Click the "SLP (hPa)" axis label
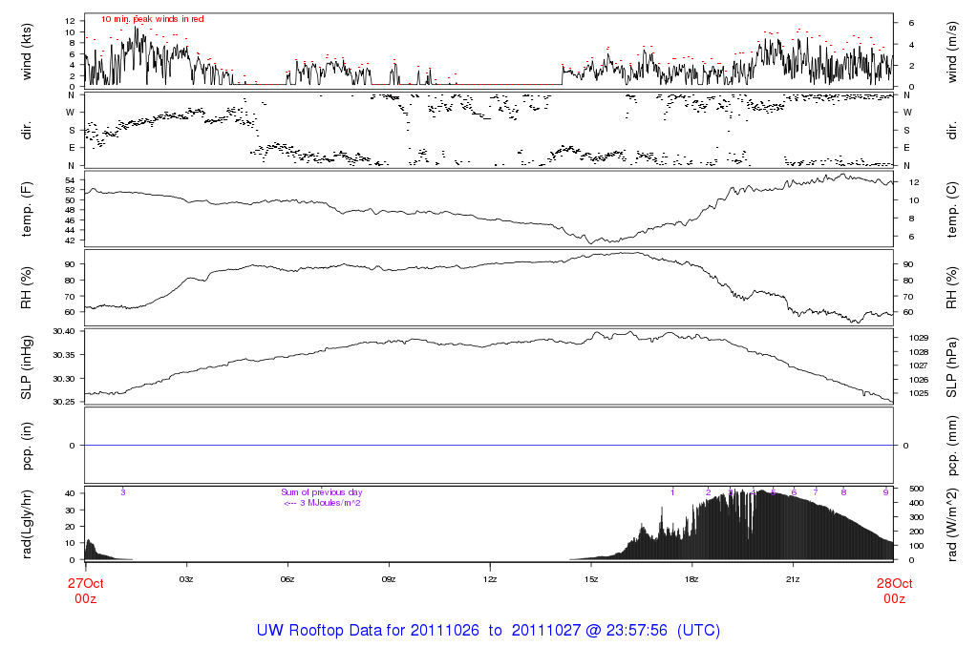The height and width of the screenshot is (668, 978). click(952, 366)
